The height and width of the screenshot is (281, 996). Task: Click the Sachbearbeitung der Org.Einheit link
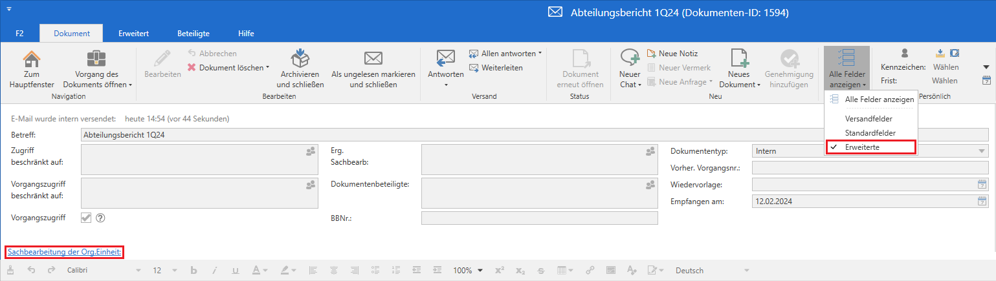click(x=65, y=252)
